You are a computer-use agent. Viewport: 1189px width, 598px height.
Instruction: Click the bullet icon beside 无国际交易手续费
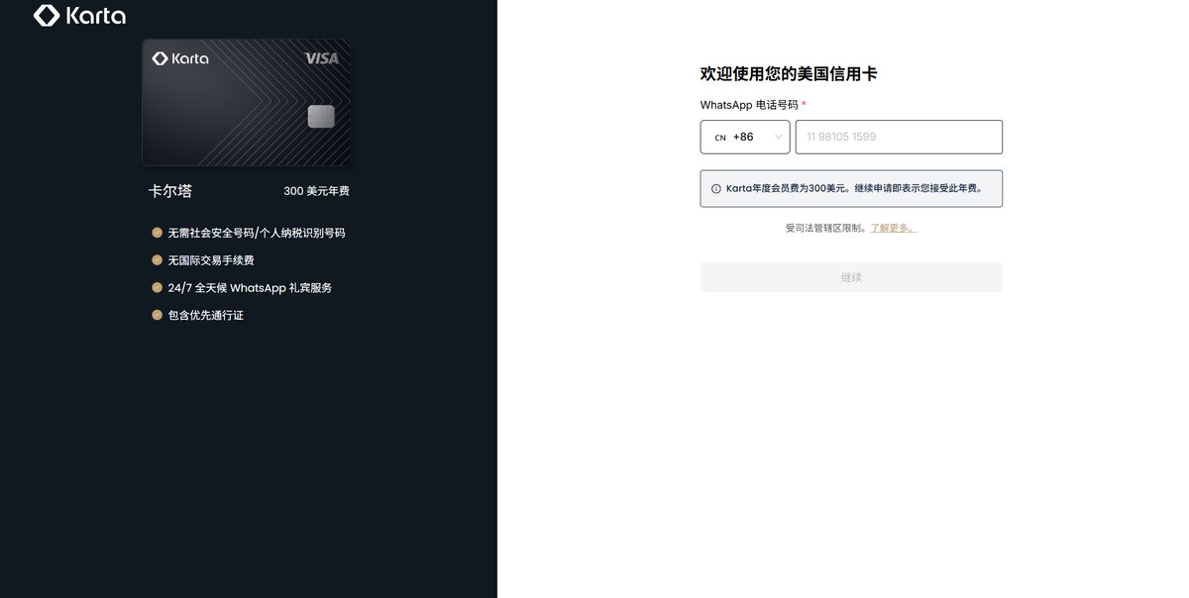click(157, 260)
